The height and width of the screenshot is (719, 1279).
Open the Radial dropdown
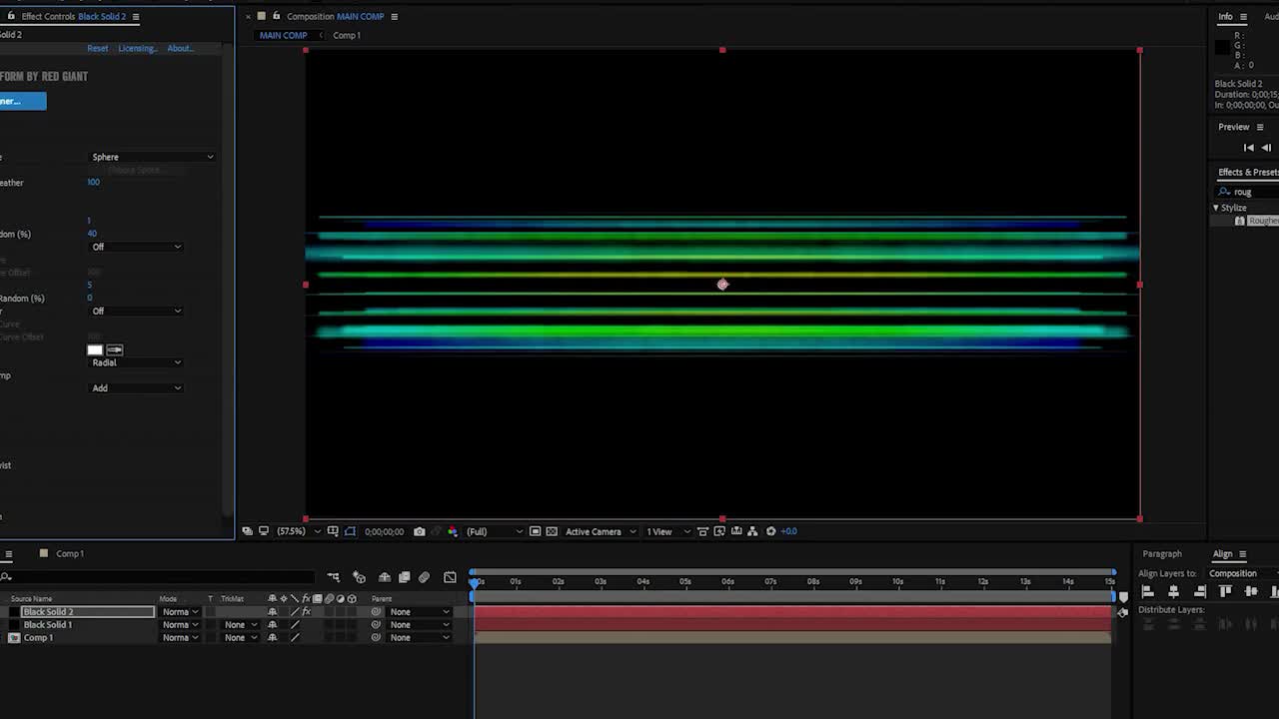136,362
